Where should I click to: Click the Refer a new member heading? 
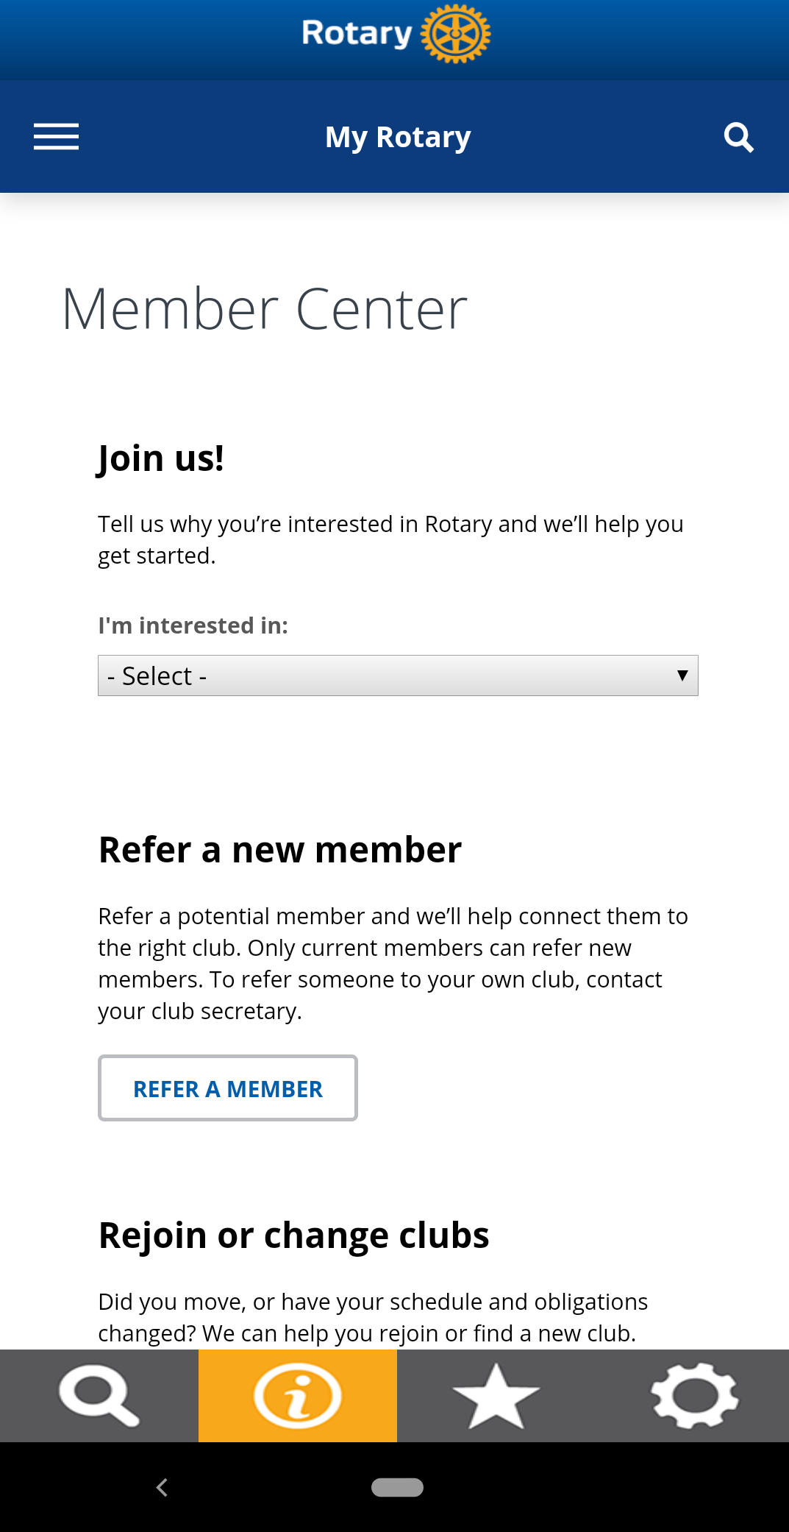[280, 850]
